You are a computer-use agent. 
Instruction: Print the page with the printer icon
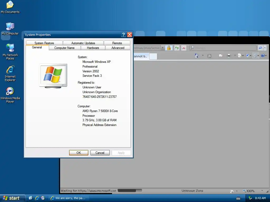[x=229, y=56]
